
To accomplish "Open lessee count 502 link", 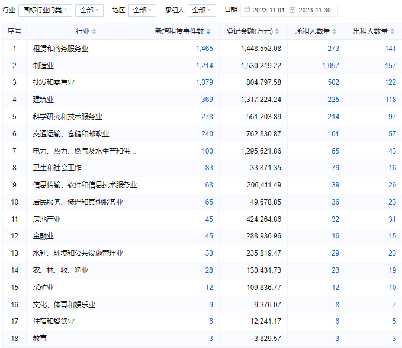I will (x=333, y=82).
